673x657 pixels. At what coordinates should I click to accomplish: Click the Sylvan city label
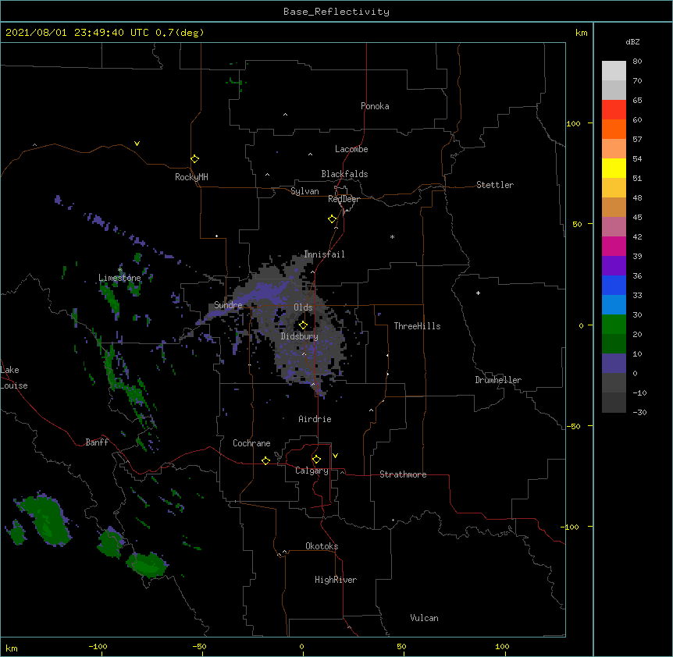point(304,191)
